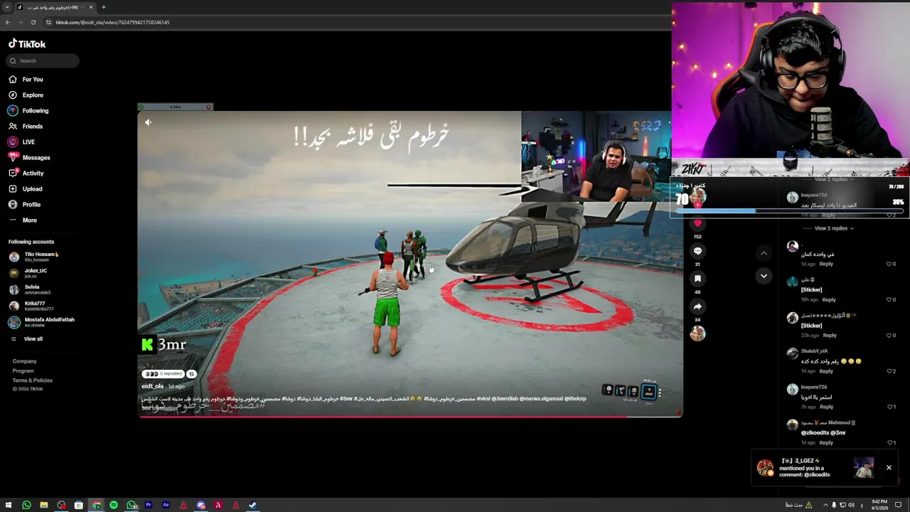
Task: Like the 'في واحده كمان' comment
Action: point(889,264)
